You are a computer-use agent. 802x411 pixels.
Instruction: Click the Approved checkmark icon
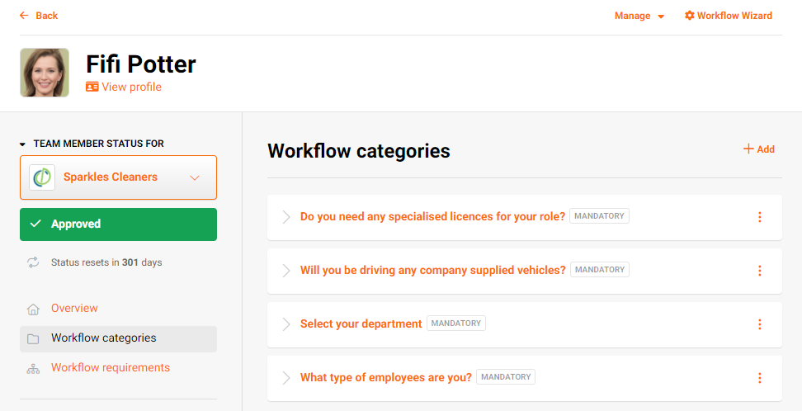(x=35, y=224)
